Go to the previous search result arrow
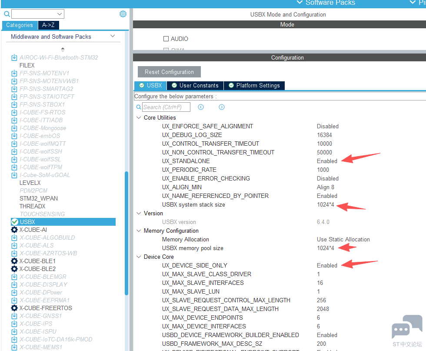 tap(201, 107)
